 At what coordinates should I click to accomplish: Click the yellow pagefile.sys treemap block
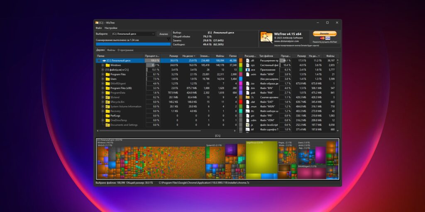click(262, 159)
